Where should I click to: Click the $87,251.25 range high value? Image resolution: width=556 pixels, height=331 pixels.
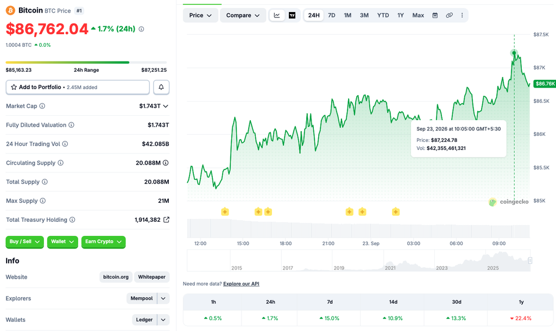[x=154, y=70]
